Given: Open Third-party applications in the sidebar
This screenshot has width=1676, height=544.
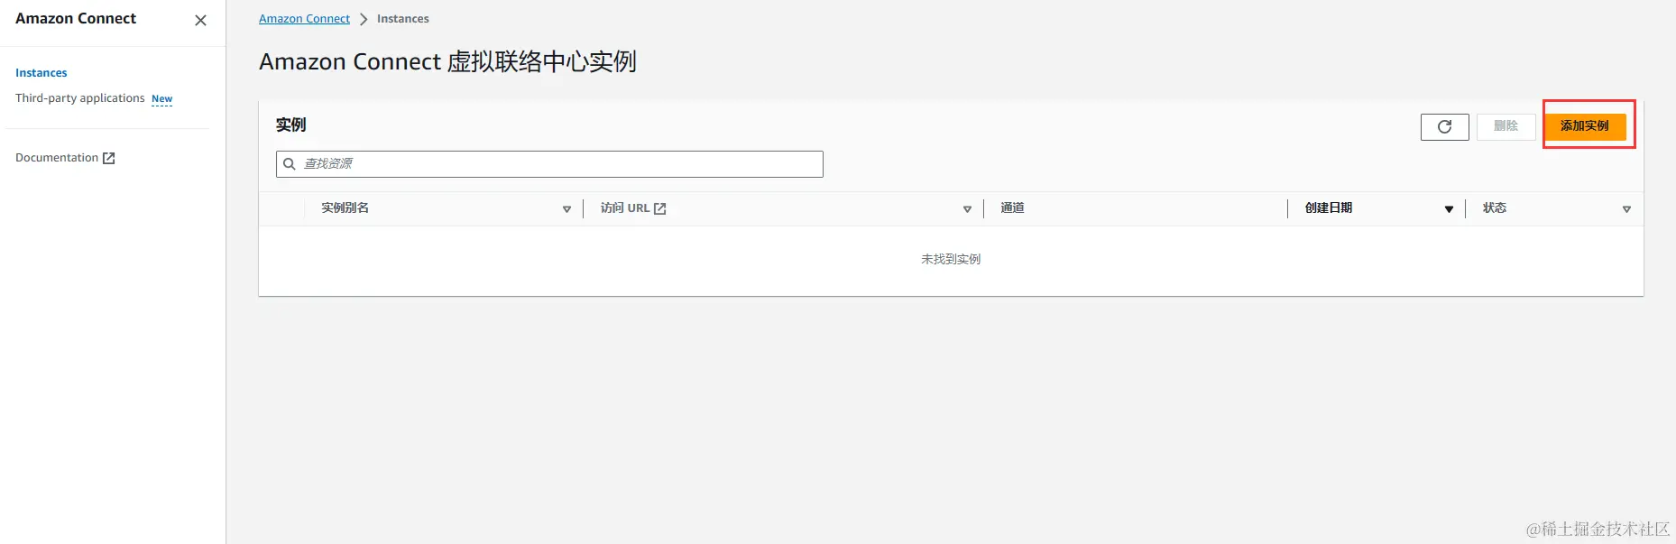Looking at the screenshot, I should coord(80,98).
